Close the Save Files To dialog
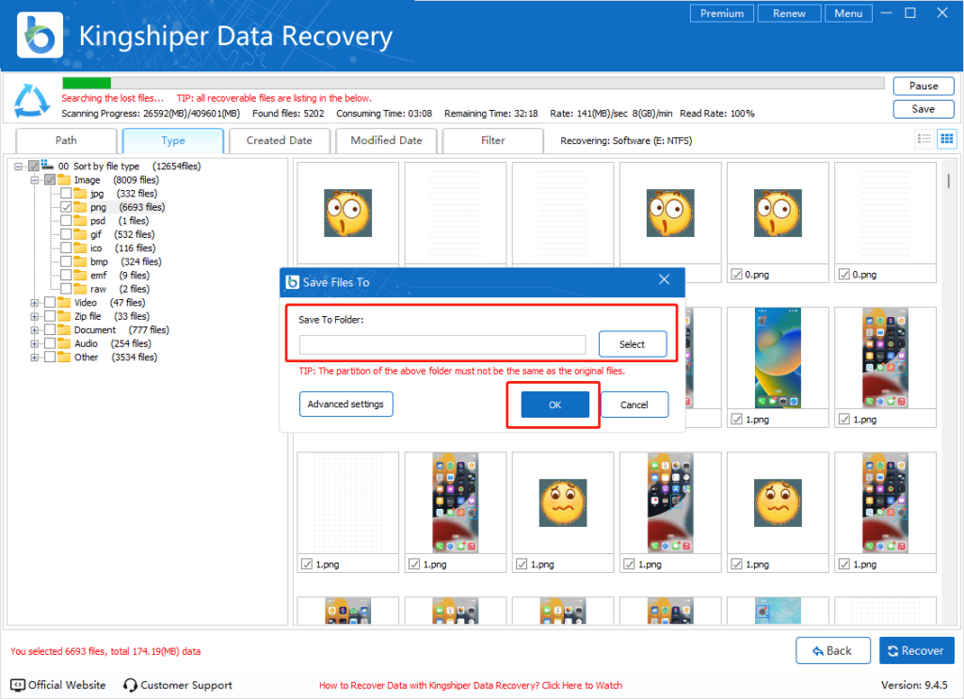 click(664, 279)
